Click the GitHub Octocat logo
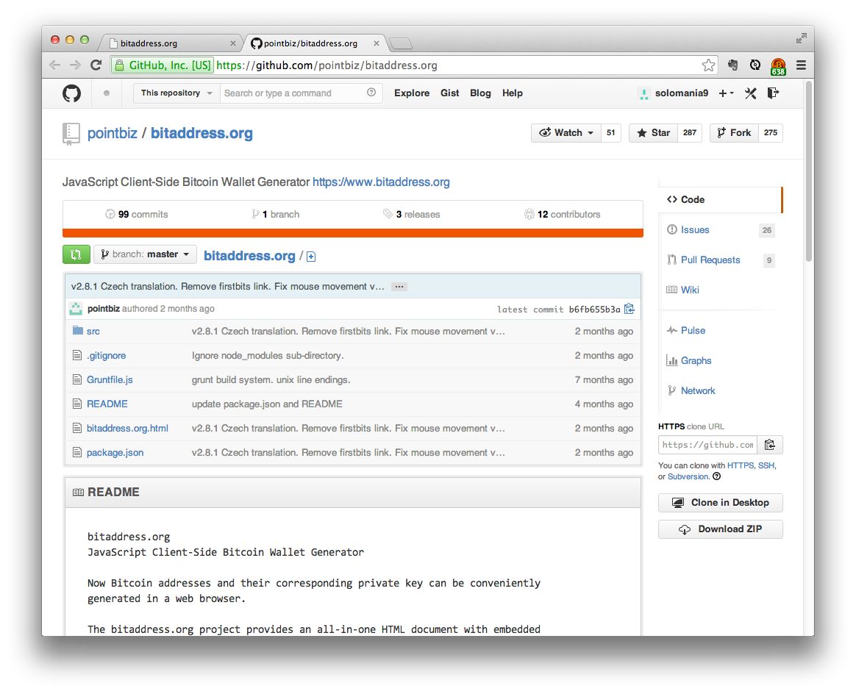 71,93
